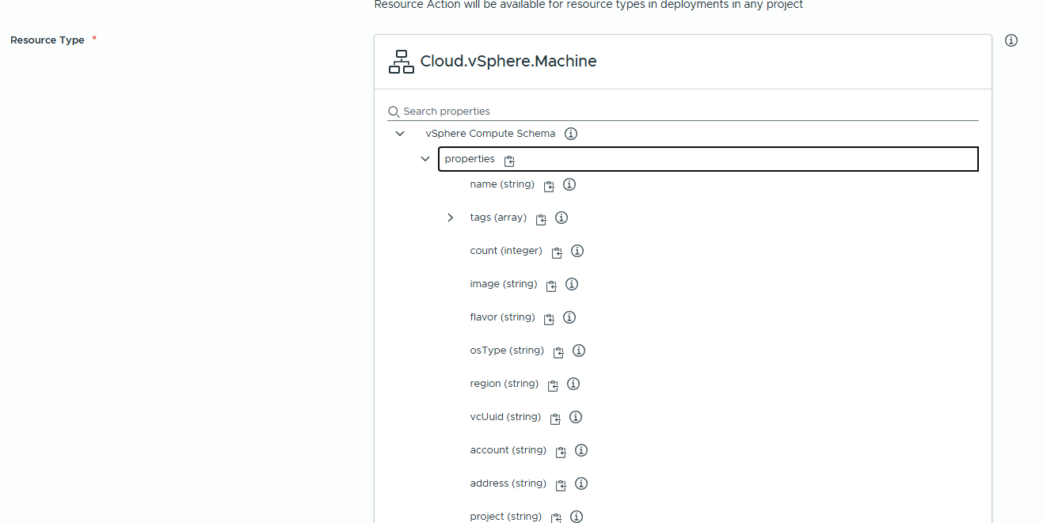
Task: Expand the tags (array) node
Action: pos(451,218)
